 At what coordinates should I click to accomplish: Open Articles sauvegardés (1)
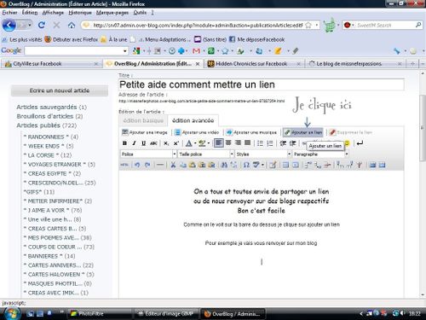pos(51,107)
